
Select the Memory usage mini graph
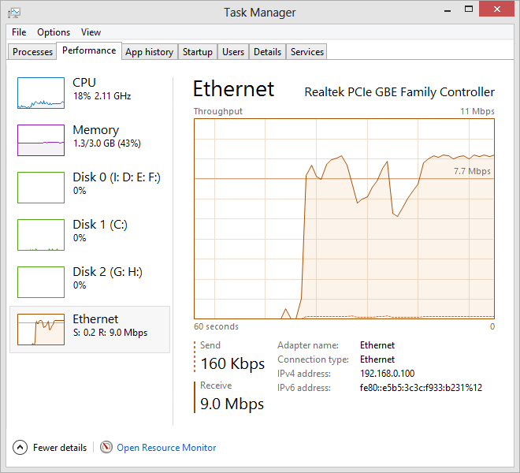(x=41, y=140)
